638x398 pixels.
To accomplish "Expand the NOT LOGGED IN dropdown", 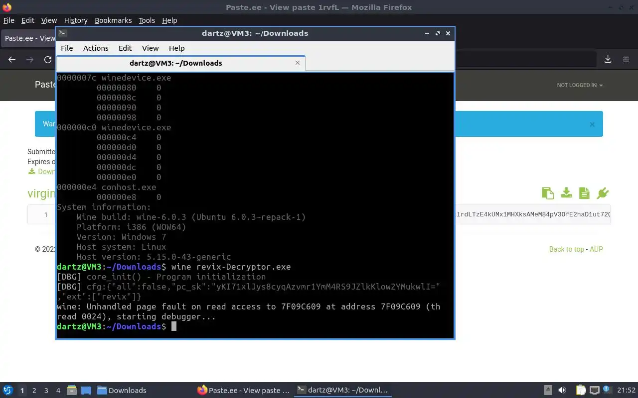I will coord(580,85).
